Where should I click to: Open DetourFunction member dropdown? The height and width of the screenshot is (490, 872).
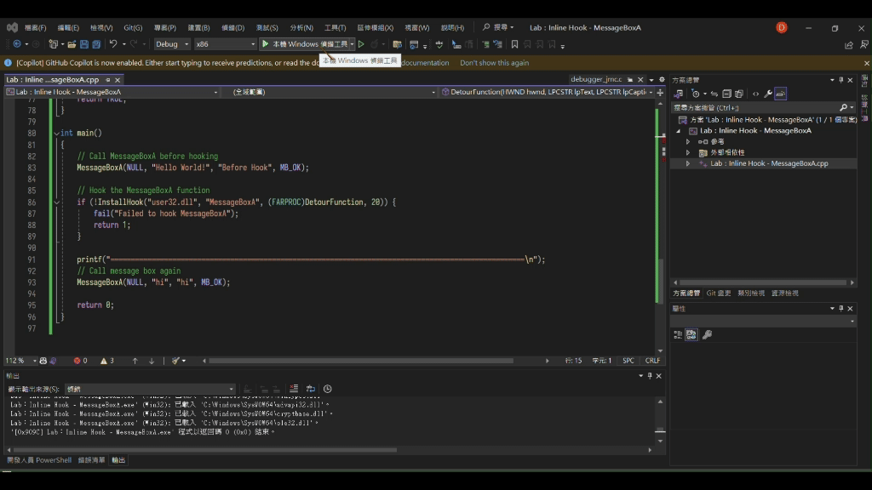tap(548, 92)
